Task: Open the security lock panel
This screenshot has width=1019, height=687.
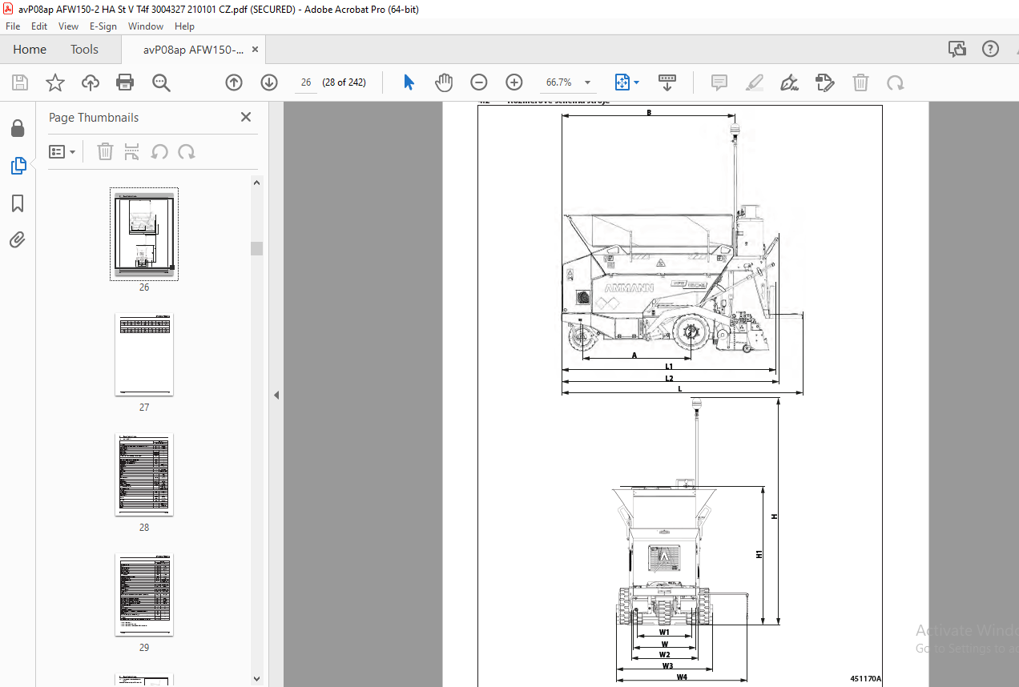Action: click(18, 128)
